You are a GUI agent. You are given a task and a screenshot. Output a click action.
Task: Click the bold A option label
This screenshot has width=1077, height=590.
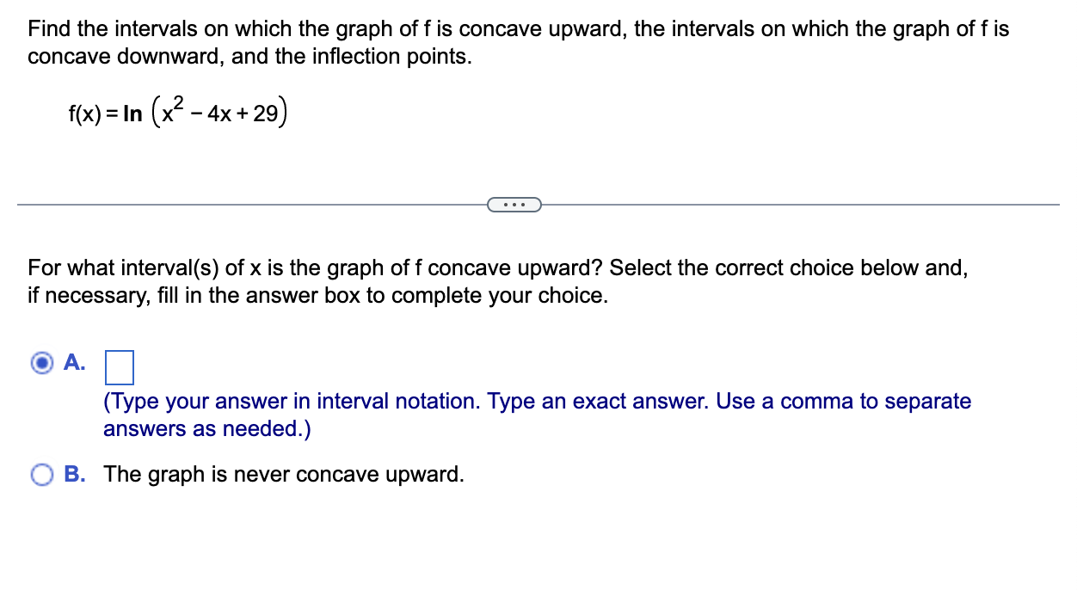click(x=73, y=363)
